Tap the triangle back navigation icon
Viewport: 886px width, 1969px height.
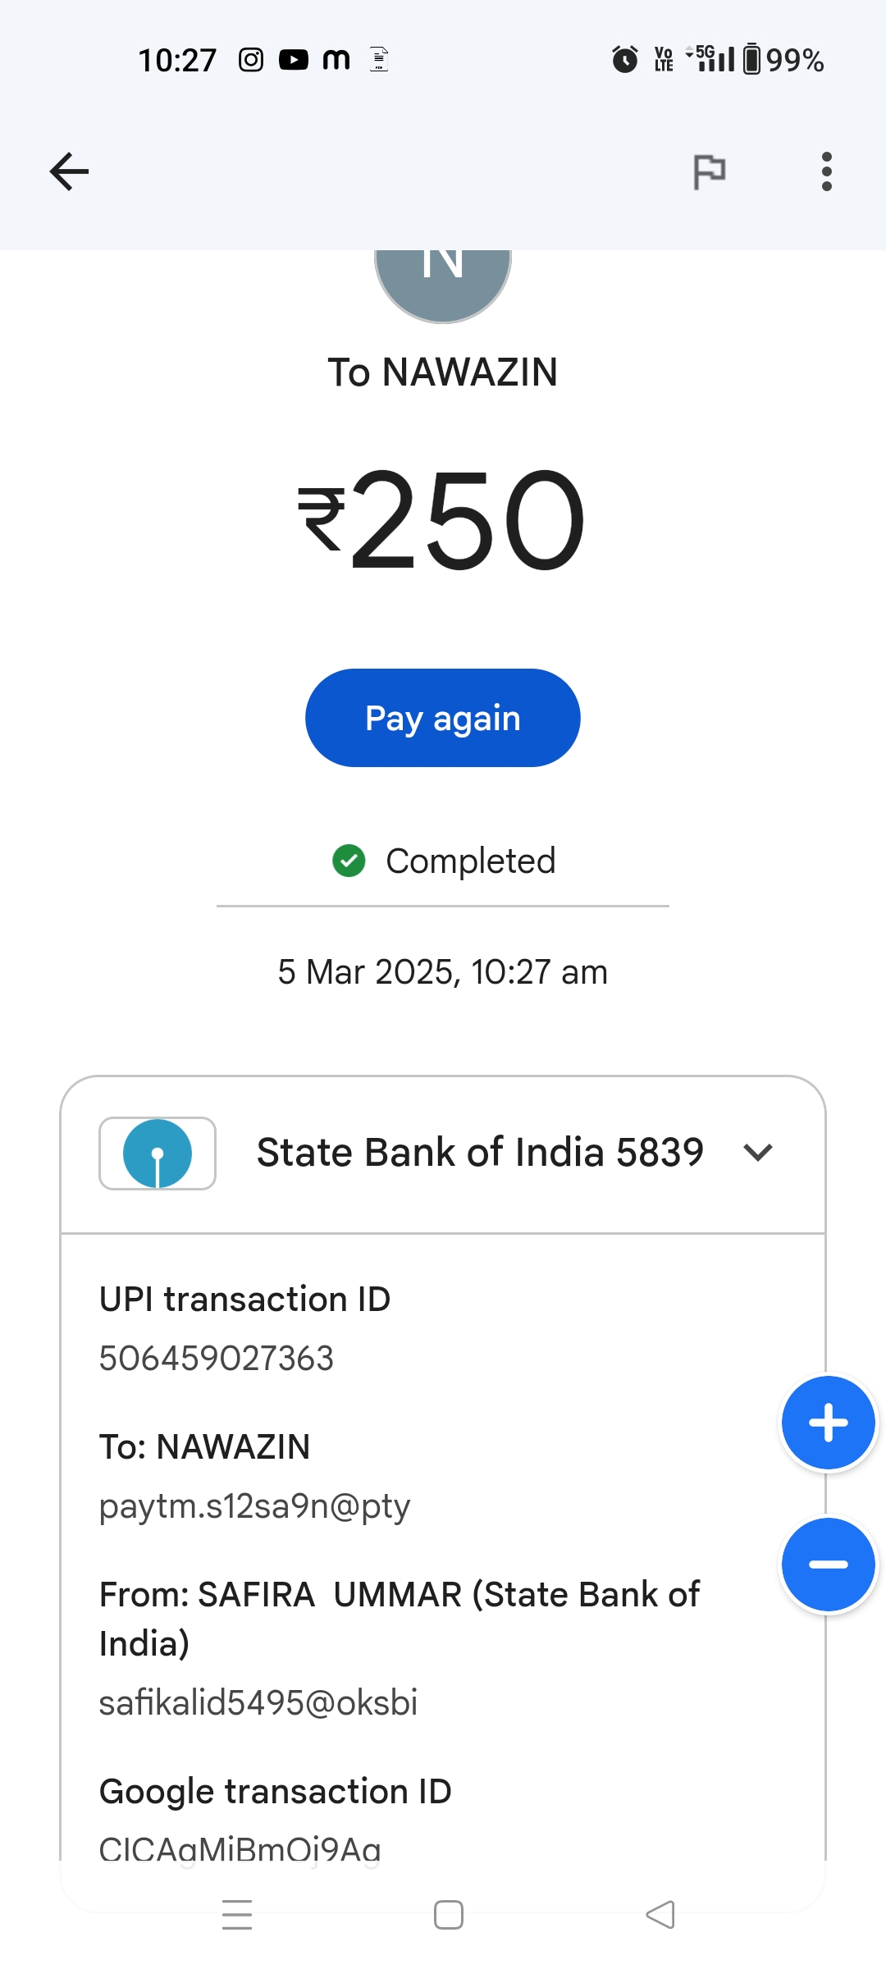point(660,1915)
